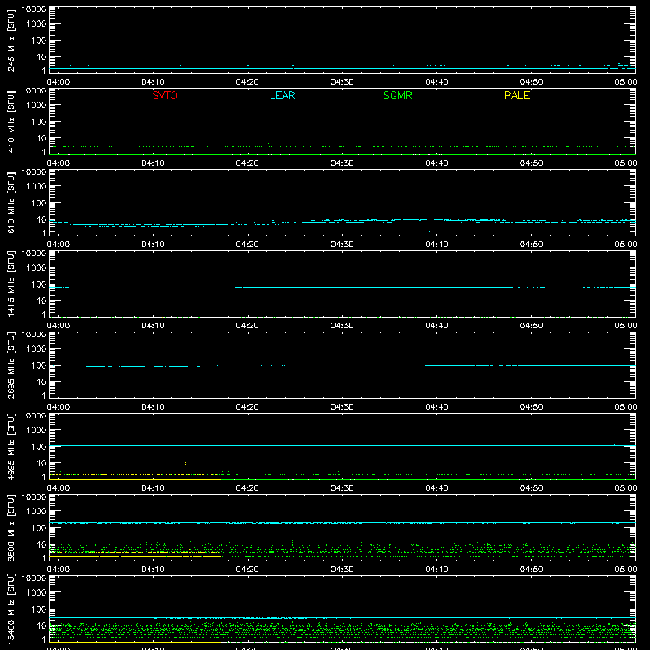Click the 1000 tick value on 4995 MHz axis
The image size is (650, 650).
(x=37, y=431)
